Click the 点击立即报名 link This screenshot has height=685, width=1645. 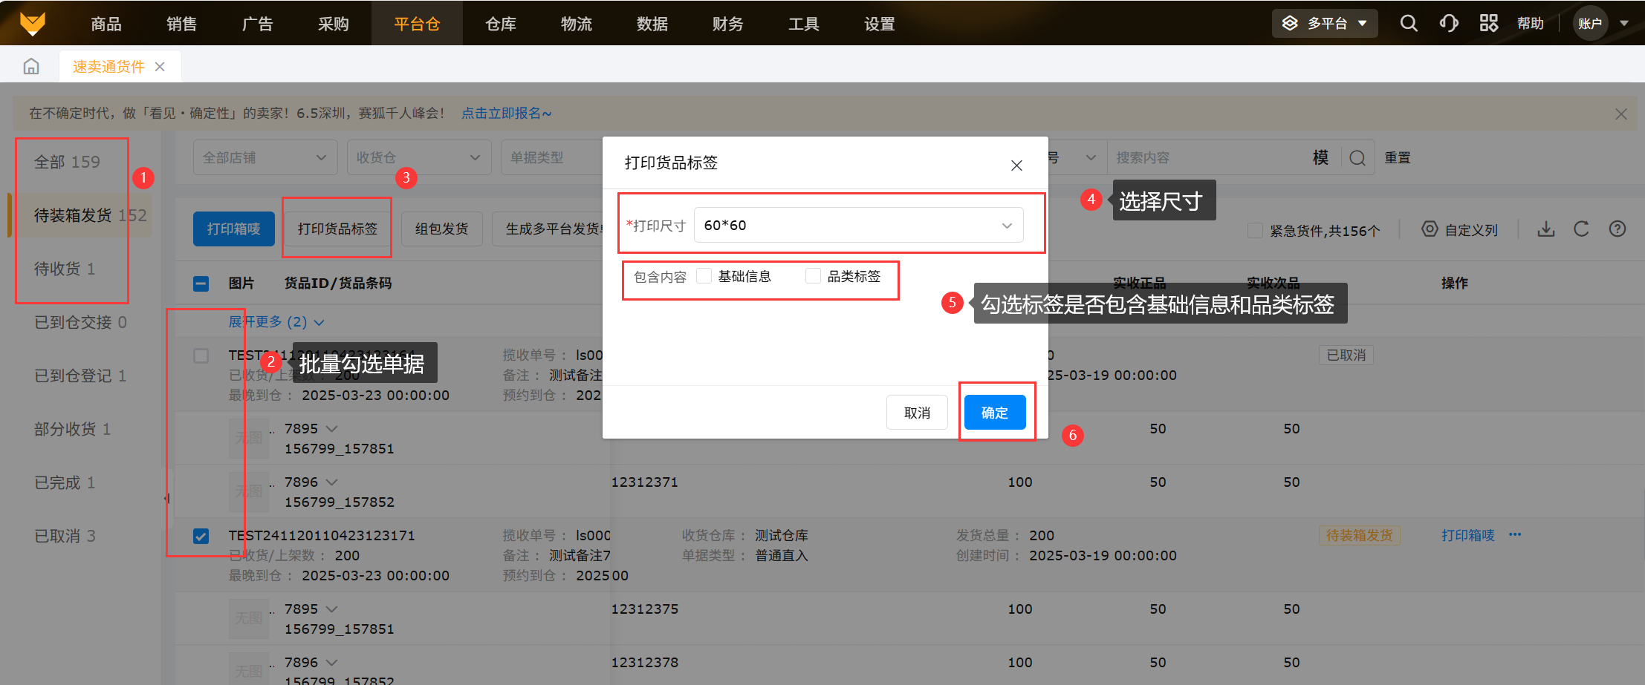click(x=506, y=114)
